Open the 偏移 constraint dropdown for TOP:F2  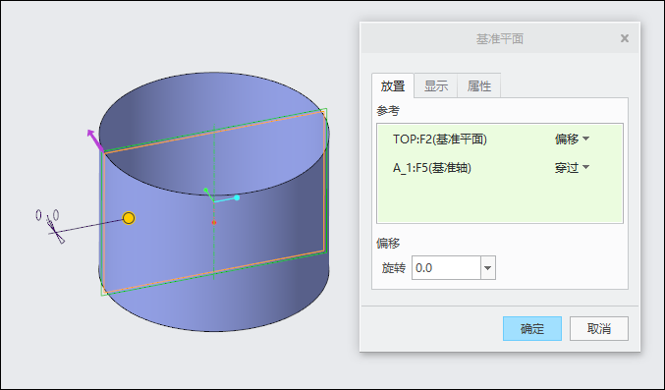coord(572,139)
